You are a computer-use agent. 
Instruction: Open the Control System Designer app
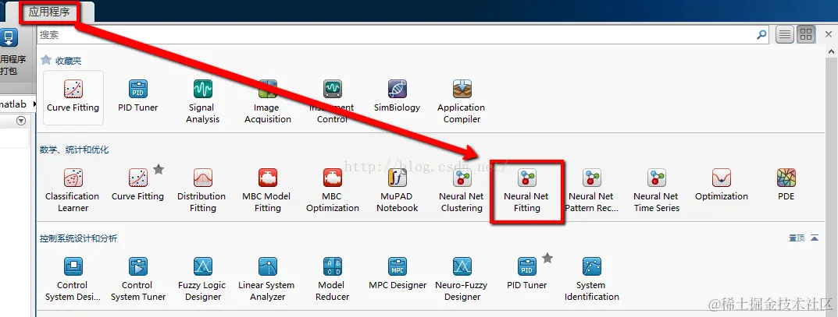pos(73,279)
